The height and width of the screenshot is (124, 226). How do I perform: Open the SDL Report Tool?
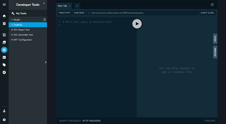28,30
